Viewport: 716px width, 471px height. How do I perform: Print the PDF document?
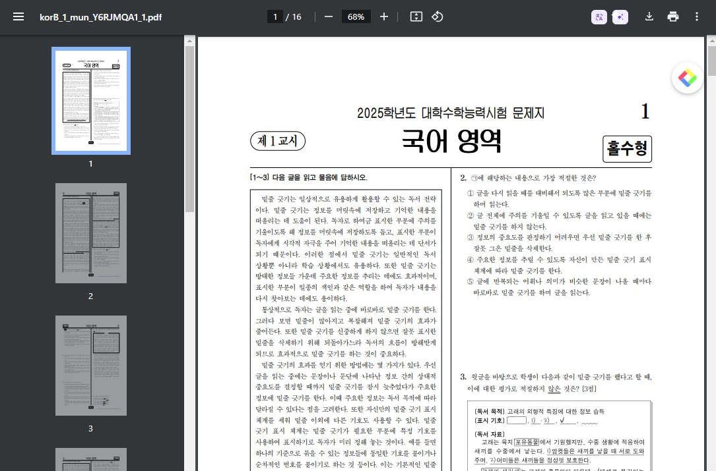point(673,17)
